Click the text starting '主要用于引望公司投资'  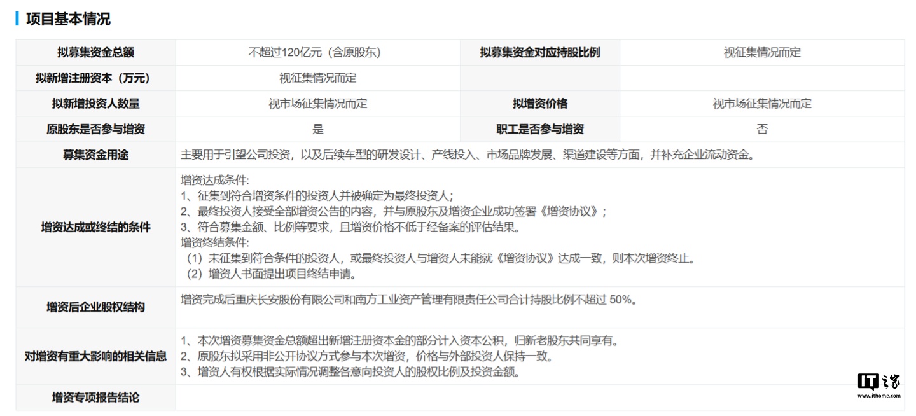(468, 155)
